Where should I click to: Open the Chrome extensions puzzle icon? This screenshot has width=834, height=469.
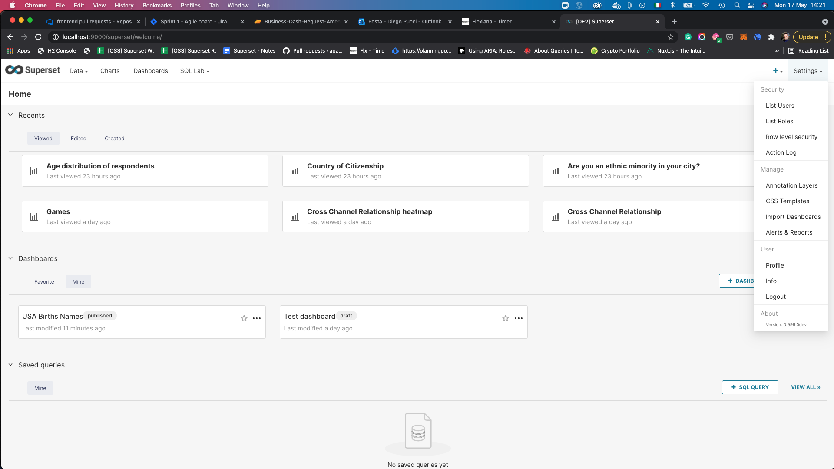pos(771,37)
